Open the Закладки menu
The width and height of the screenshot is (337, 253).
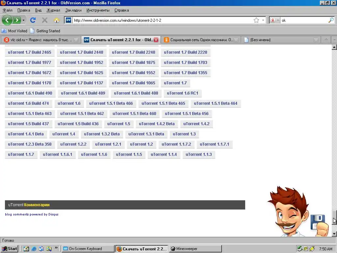73,10
